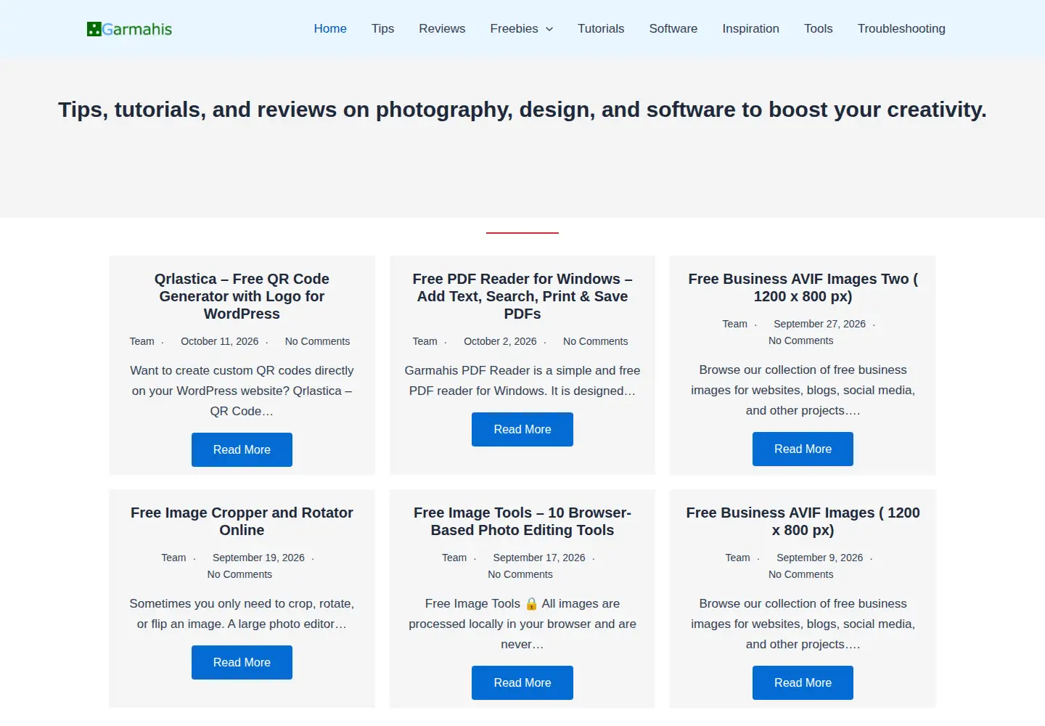Screen dimensions: 1045x726
Task: Click Read More under AVIF Images Two post
Action: coord(803,449)
